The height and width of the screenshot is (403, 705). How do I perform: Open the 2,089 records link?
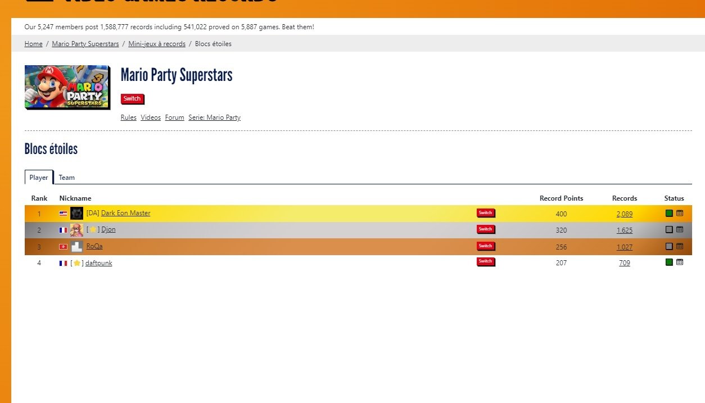click(x=625, y=214)
